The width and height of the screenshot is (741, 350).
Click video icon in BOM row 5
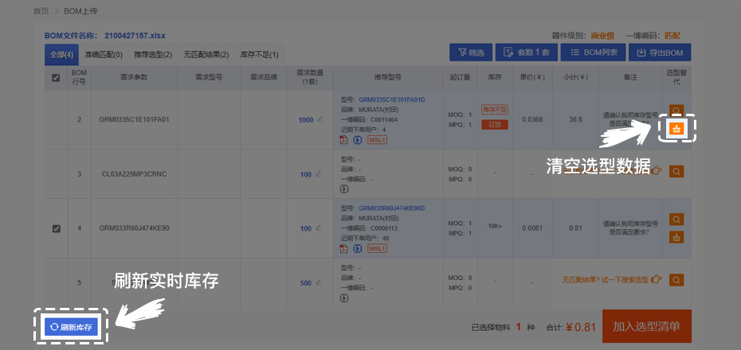[x=344, y=297]
